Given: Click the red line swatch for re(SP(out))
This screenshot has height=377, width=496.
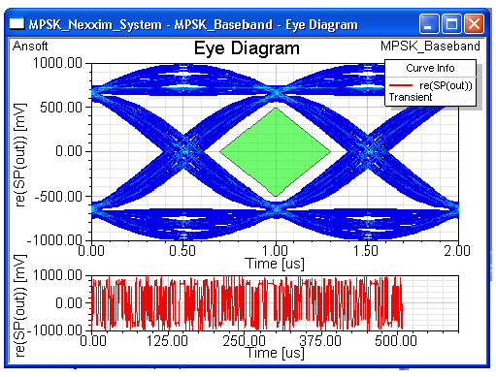Looking at the screenshot, I should point(401,85).
